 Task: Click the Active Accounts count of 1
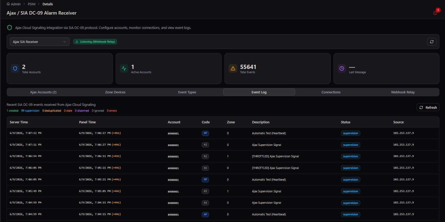click(x=133, y=67)
